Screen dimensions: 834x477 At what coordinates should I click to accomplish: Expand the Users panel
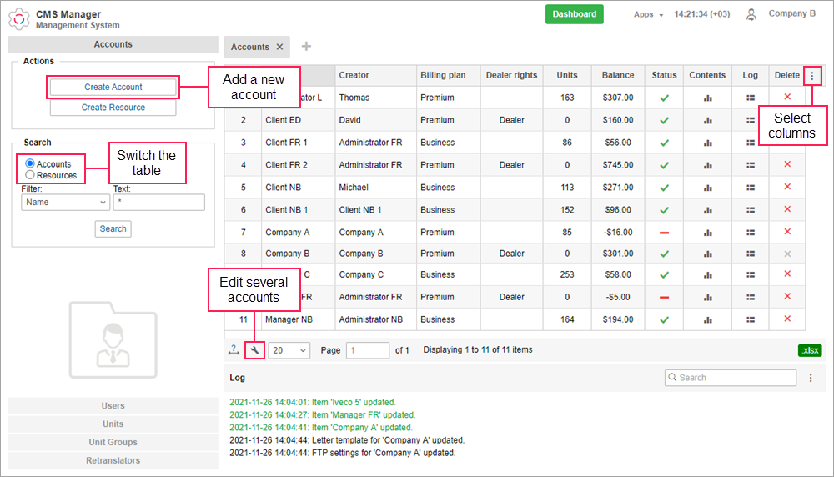(113, 406)
